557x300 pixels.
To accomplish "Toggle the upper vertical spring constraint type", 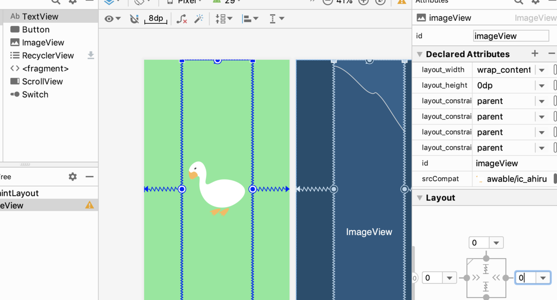I will pos(486,268).
